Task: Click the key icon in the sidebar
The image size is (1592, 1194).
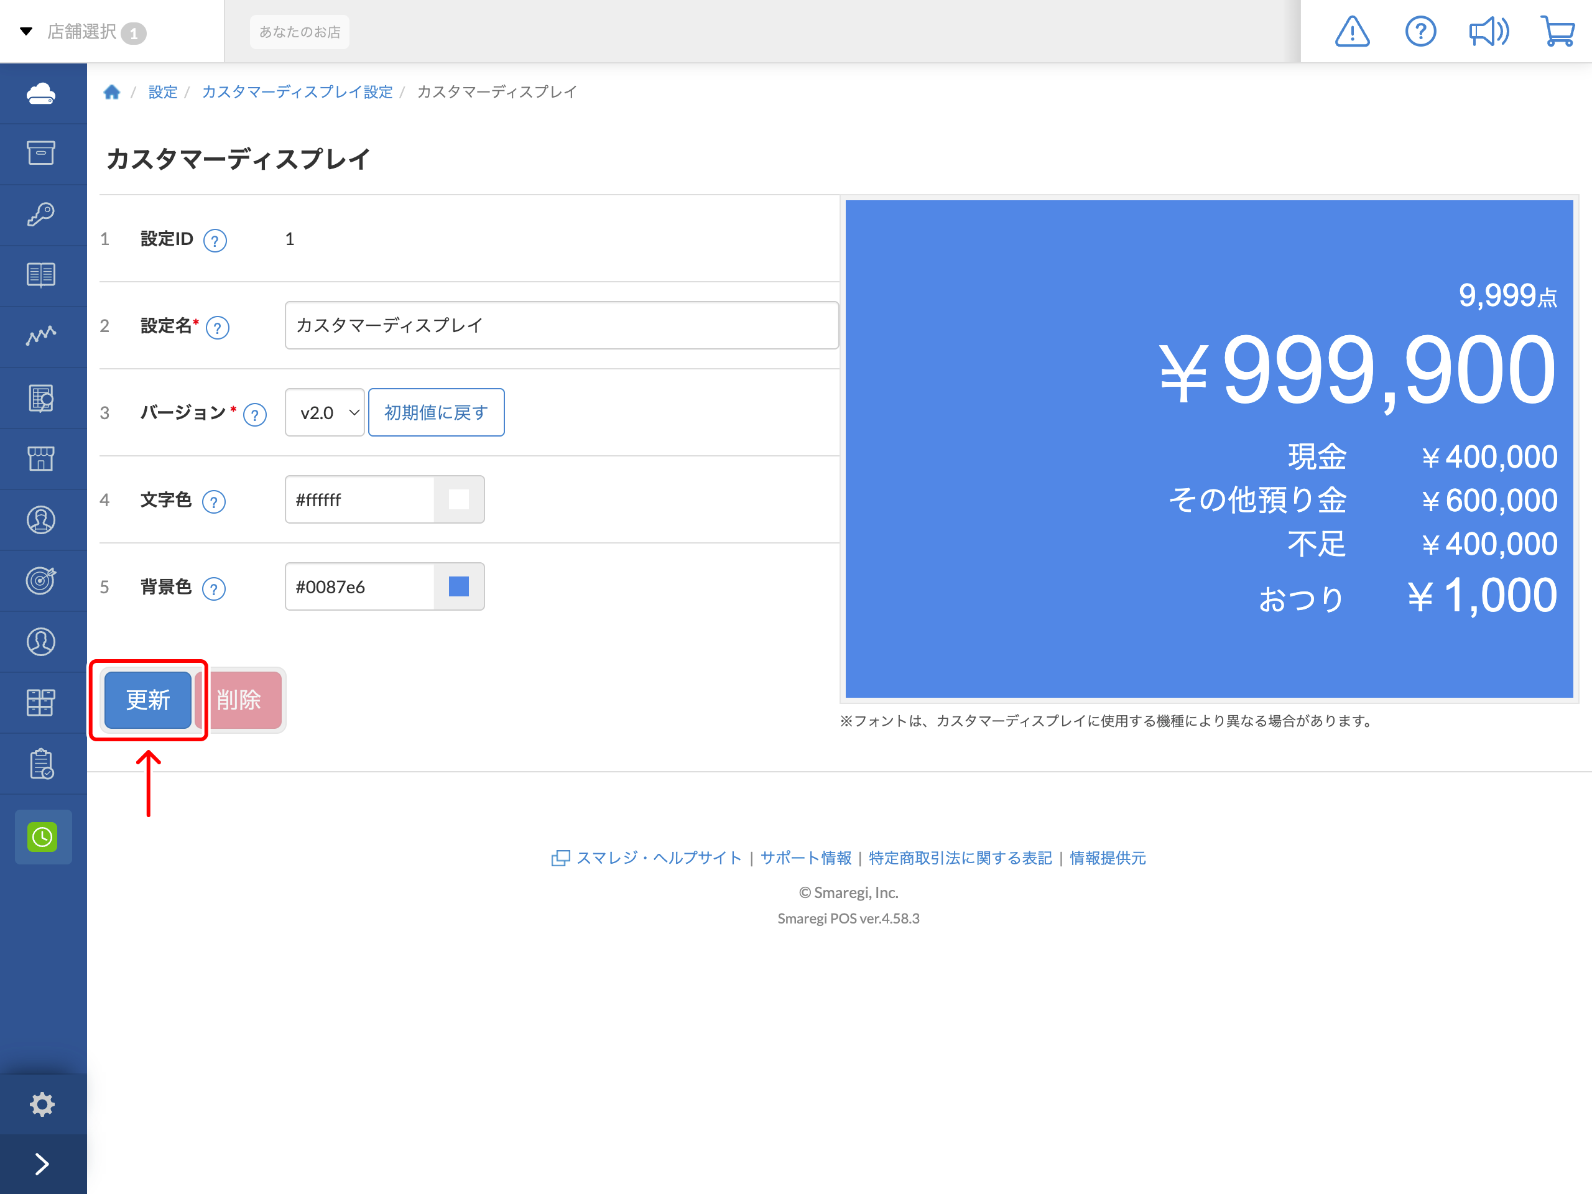Action: pyautogui.click(x=42, y=214)
